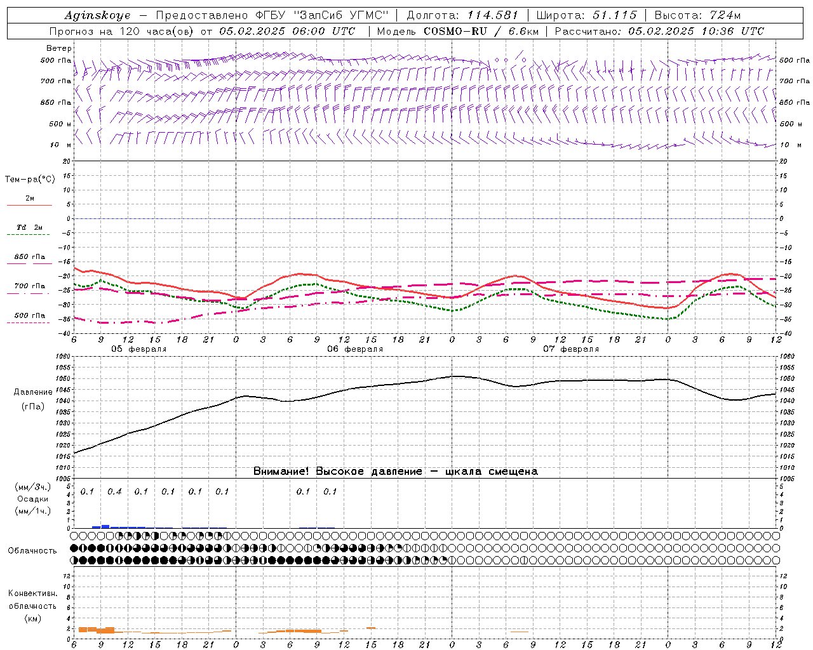
Task: Click the "Широта: 51.115" latitude value
Action: [x=586, y=15]
